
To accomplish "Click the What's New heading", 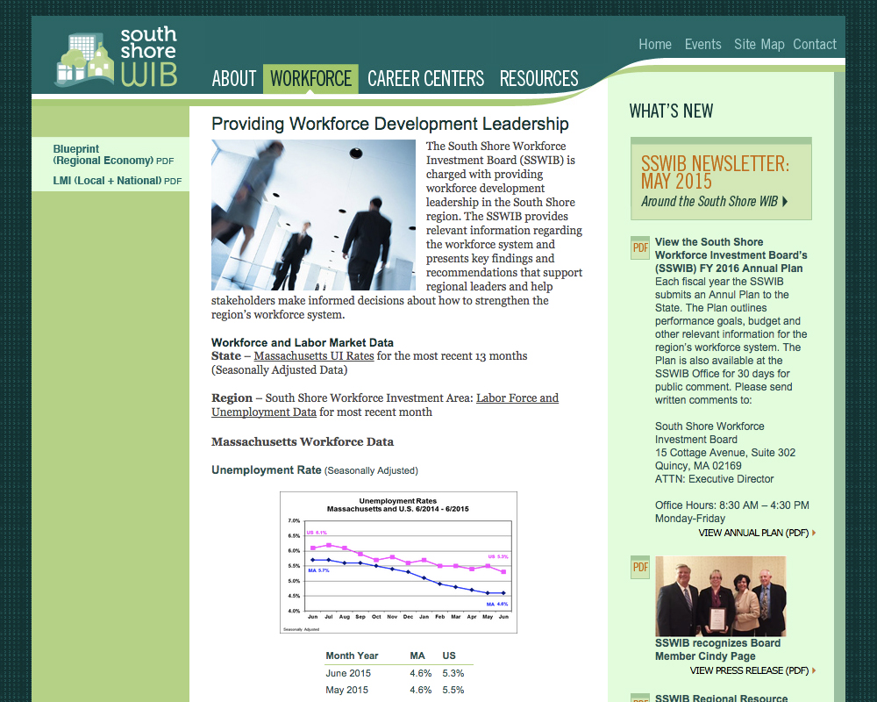I will pos(671,111).
